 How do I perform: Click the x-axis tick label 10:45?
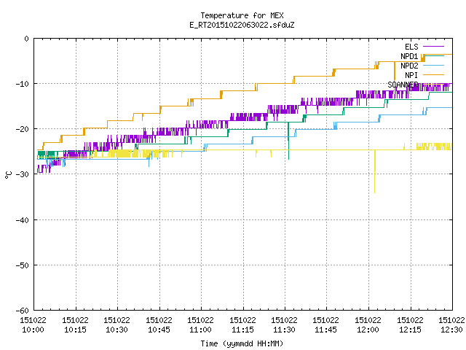tap(159, 330)
